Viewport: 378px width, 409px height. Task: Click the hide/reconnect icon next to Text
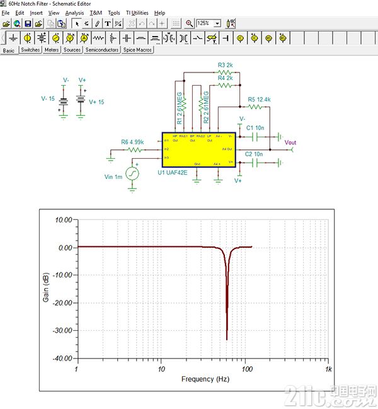(118, 24)
